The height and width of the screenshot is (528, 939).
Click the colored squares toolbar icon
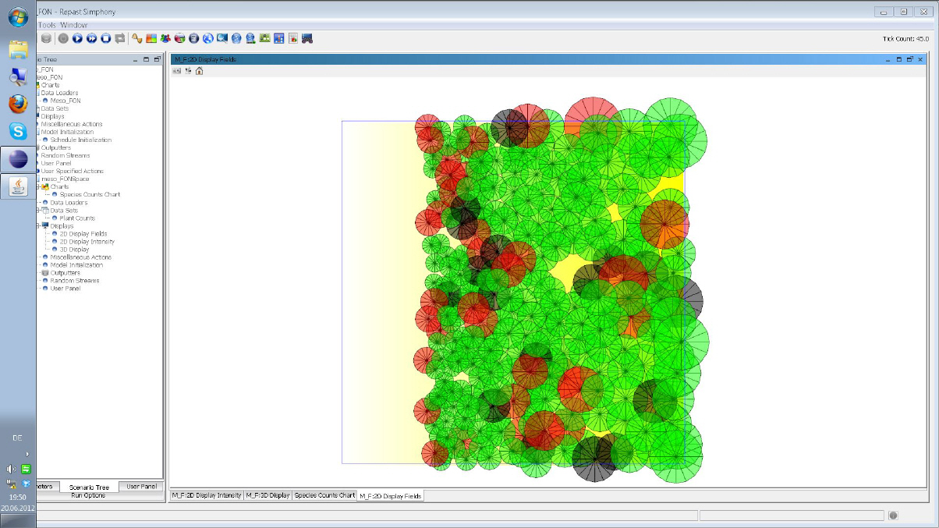point(151,38)
